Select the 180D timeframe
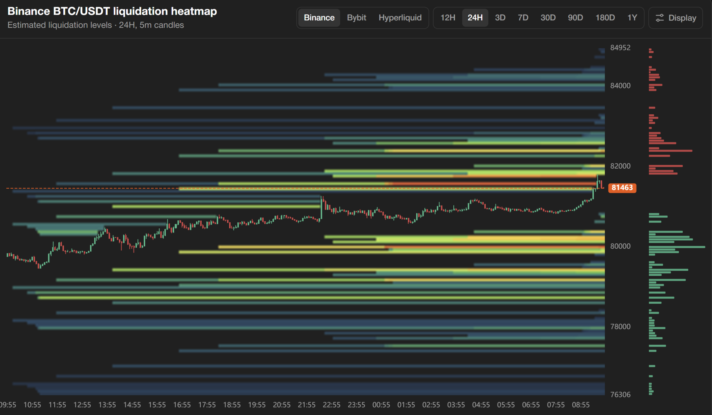 tap(605, 18)
